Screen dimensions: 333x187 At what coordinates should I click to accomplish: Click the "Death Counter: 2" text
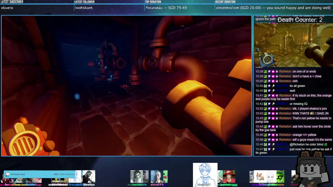[300, 20]
